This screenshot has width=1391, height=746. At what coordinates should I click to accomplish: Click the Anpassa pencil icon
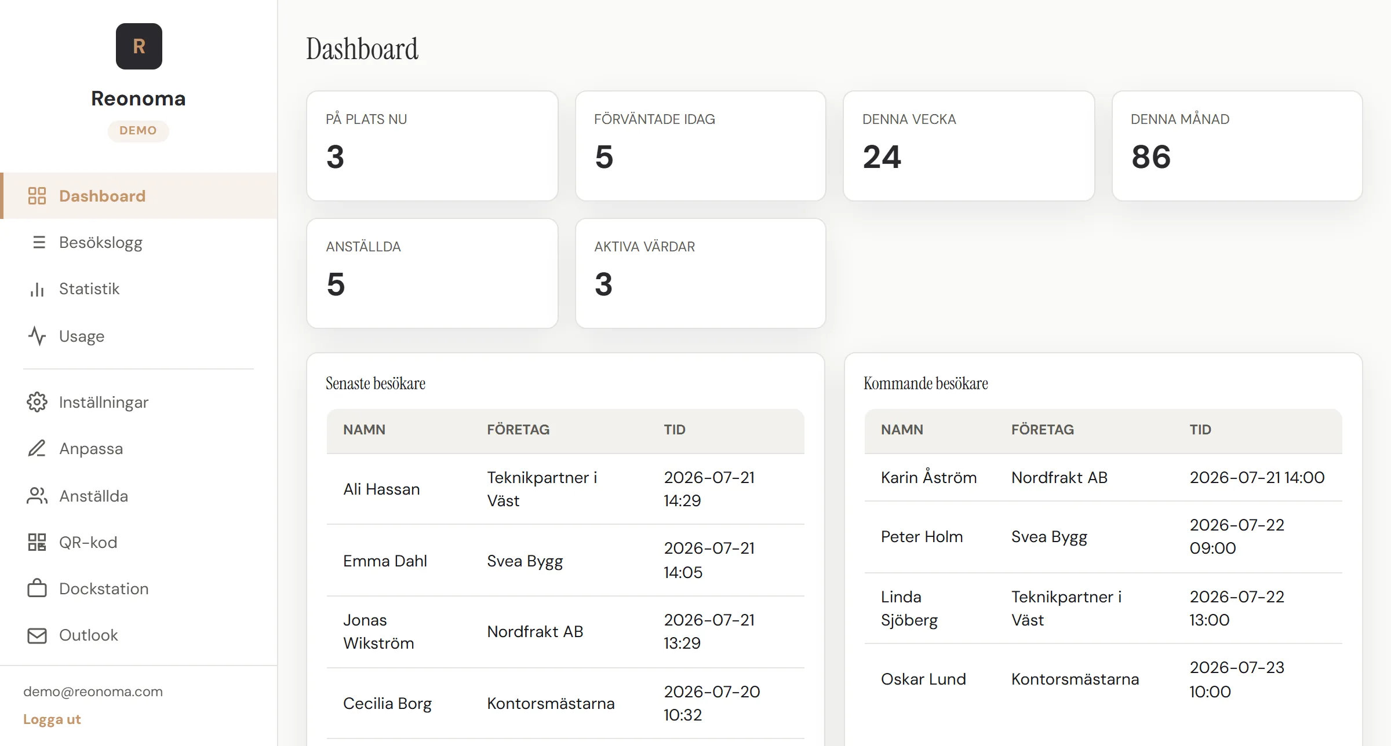[37, 448]
